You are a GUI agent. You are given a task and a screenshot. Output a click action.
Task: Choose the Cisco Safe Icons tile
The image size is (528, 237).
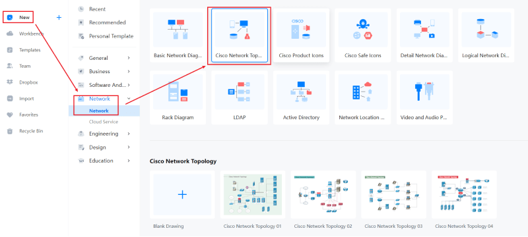click(363, 36)
